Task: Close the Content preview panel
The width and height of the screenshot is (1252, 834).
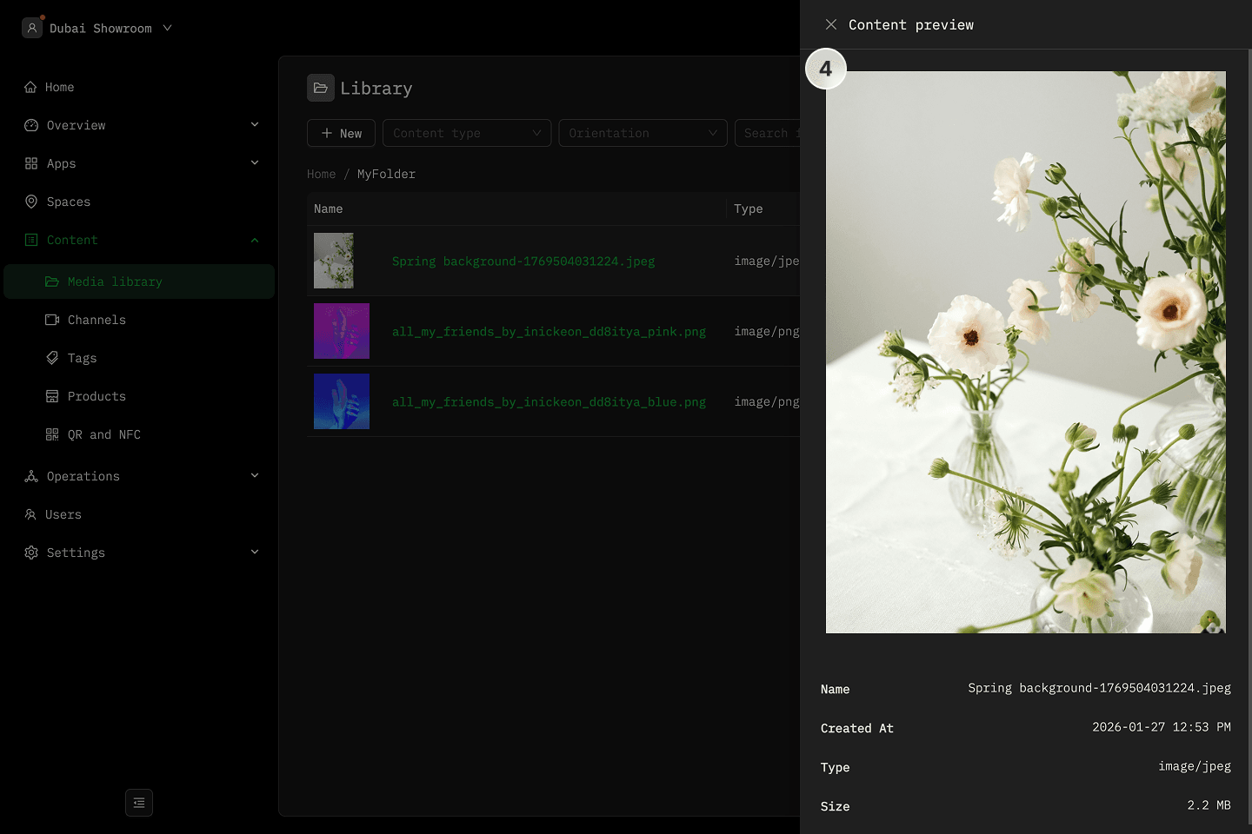Action: pyautogui.click(x=831, y=24)
